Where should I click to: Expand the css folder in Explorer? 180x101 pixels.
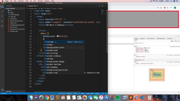11,11
